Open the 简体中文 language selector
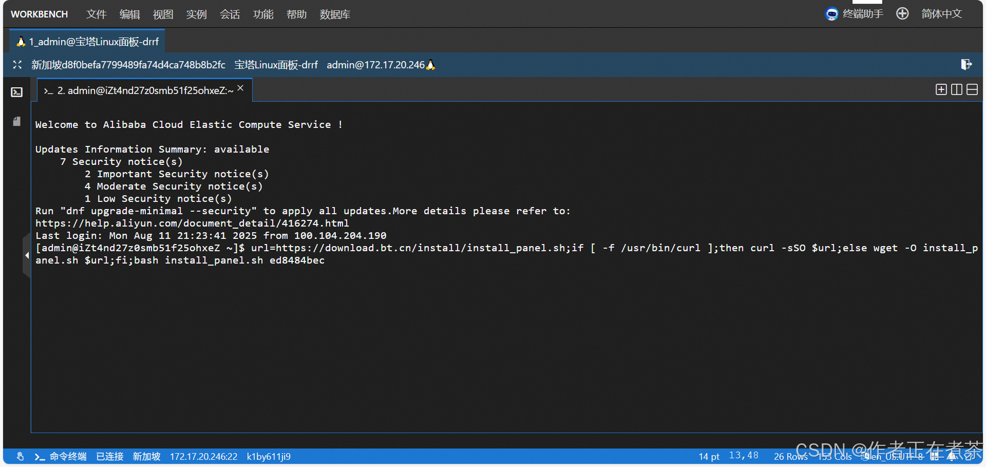 941,14
